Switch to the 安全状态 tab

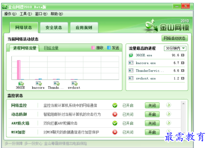(x=54, y=28)
